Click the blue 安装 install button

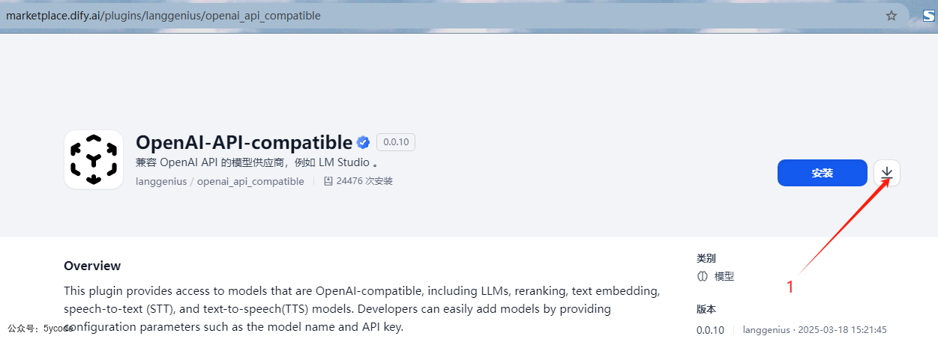[822, 173]
